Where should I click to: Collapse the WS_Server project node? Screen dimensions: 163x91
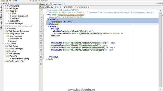[4, 44]
